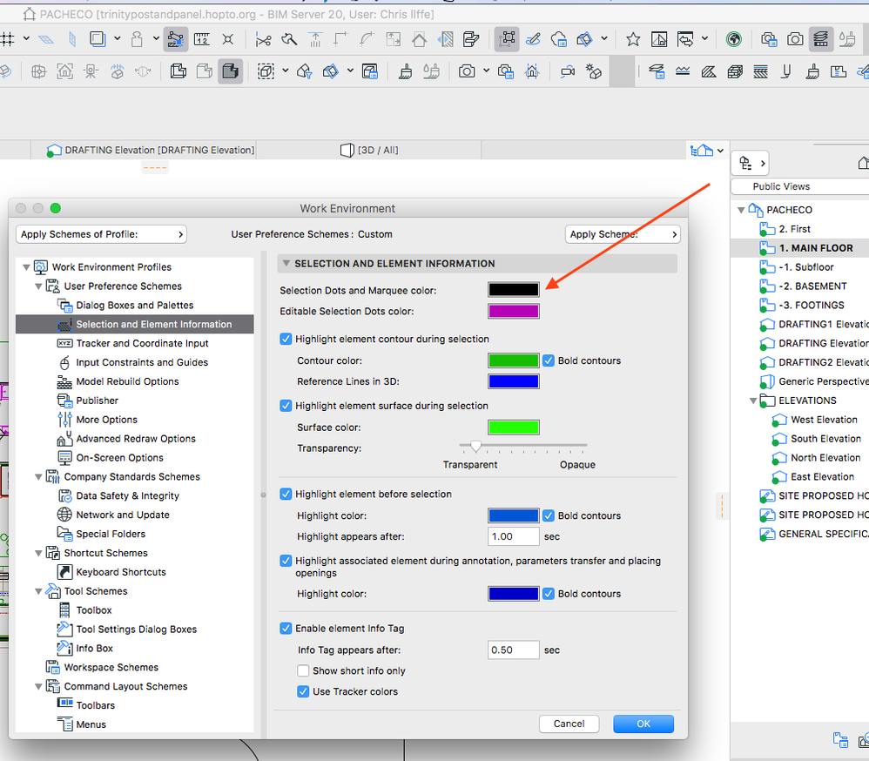Collapse Selection and Element Information section
Image resolution: width=869 pixels, height=761 pixels.
[285, 263]
